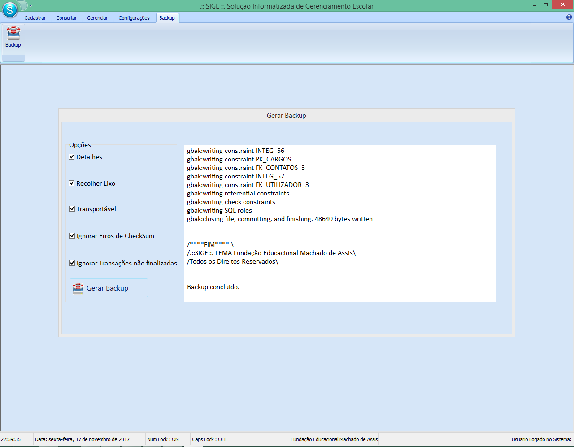Click the backup log output area
The height and width of the screenshot is (447, 574).
340,223
